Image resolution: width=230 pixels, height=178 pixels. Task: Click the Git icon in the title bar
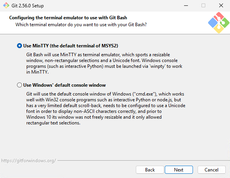point(6,5)
